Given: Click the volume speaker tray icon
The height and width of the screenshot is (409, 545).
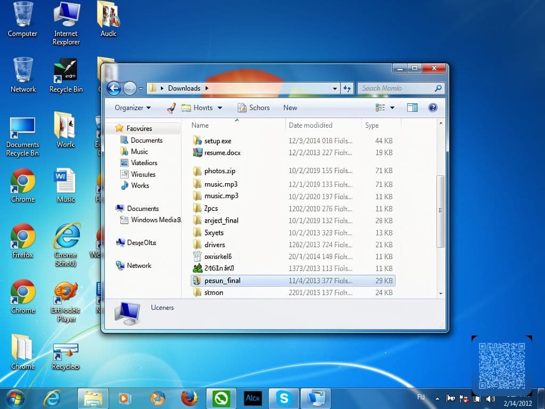Looking at the screenshot, I should coord(490,398).
